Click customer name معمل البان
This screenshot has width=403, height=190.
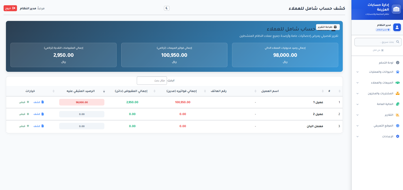(315, 126)
